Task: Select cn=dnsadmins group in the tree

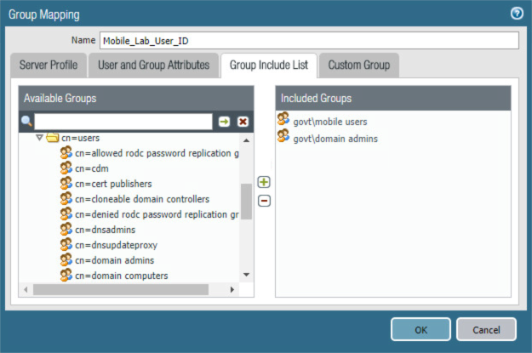Action: [105, 230]
